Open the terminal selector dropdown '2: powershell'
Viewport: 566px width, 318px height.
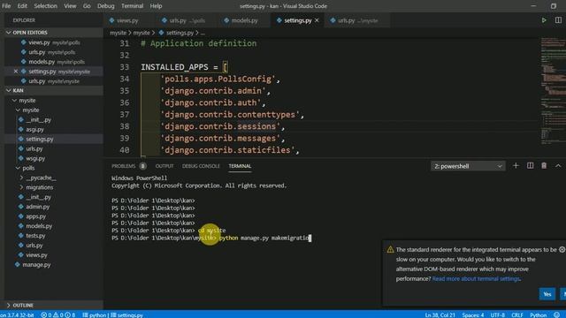[468, 166]
